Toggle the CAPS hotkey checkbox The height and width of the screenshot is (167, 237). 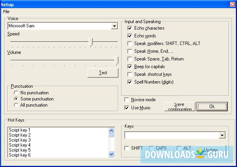tap(151, 148)
